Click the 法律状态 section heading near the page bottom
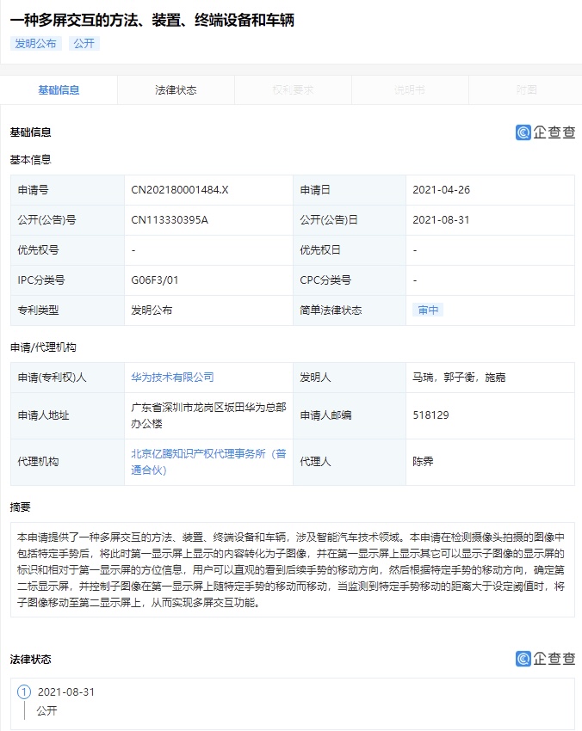 (x=31, y=660)
